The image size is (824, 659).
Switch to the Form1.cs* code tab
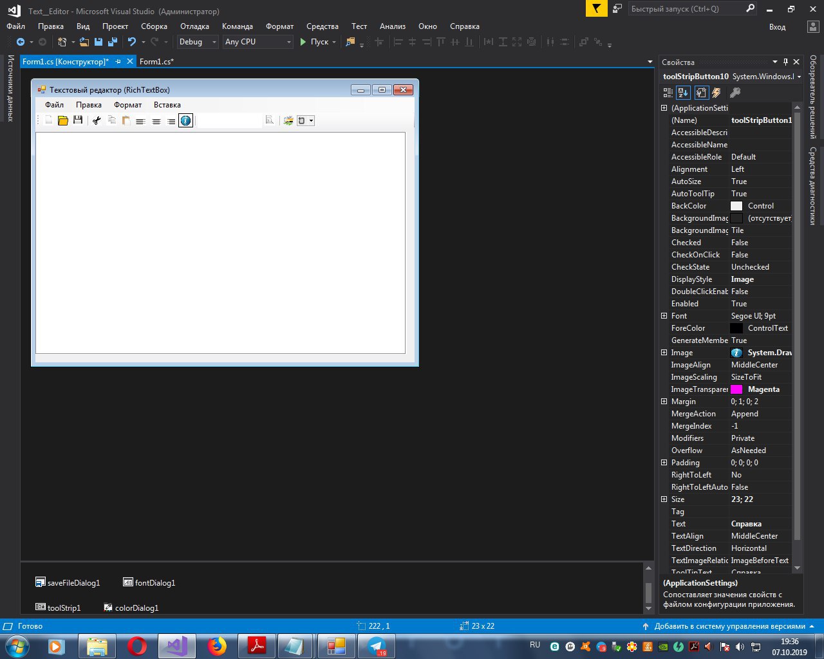pos(156,62)
